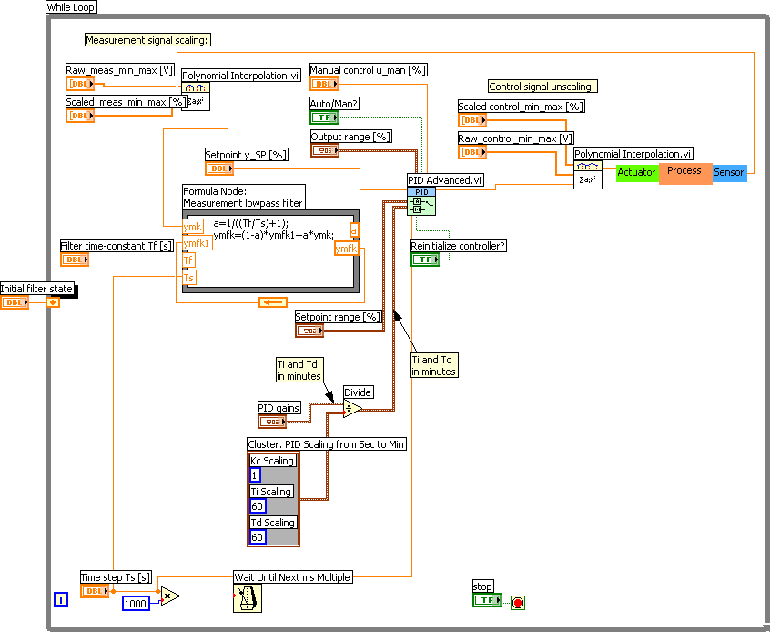Screen dimensions: 770x632
Task: Click the blue Sensor block
Action: pos(729,173)
